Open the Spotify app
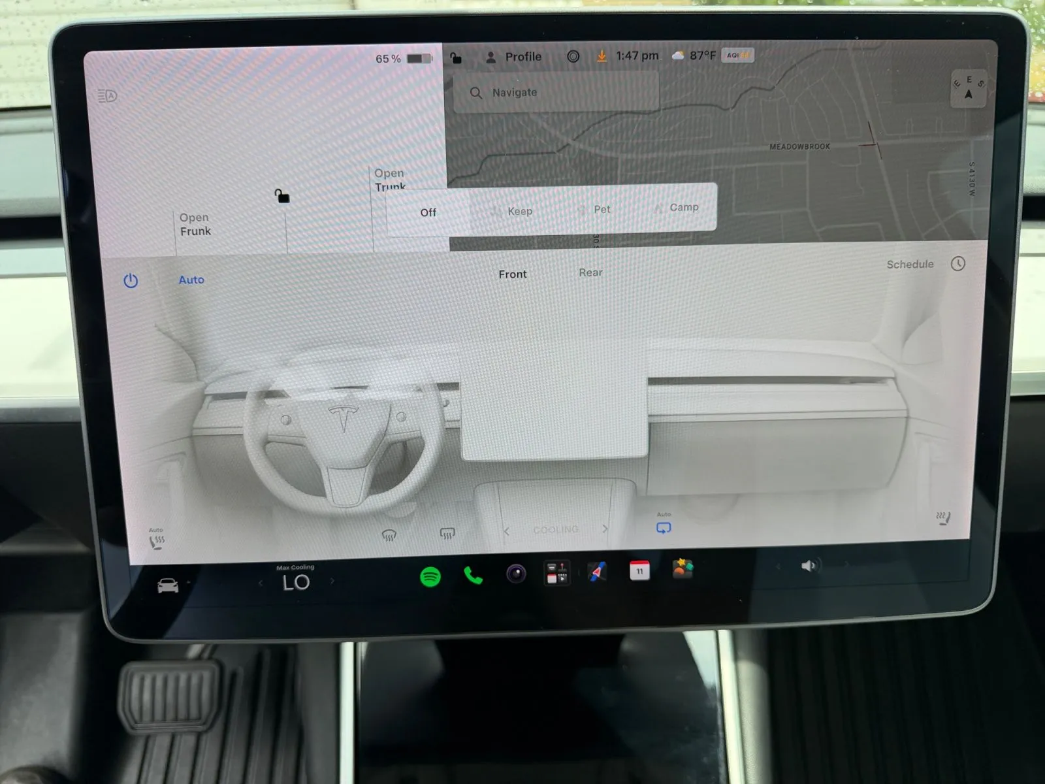Image resolution: width=1045 pixels, height=784 pixels. click(430, 577)
